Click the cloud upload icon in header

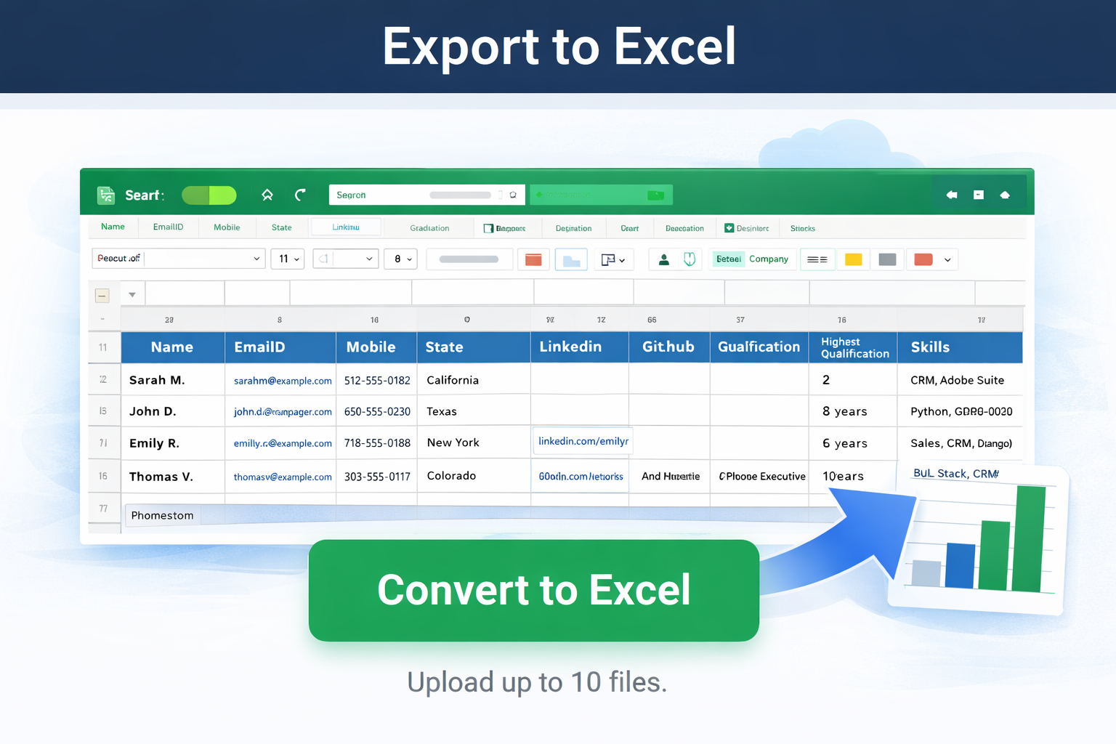pyautogui.click(x=1005, y=195)
